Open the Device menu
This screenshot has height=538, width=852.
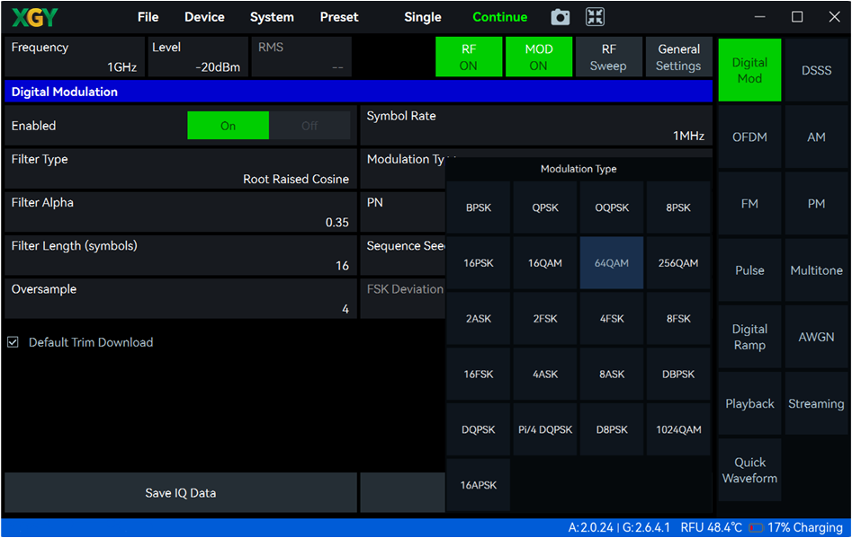pos(204,17)
